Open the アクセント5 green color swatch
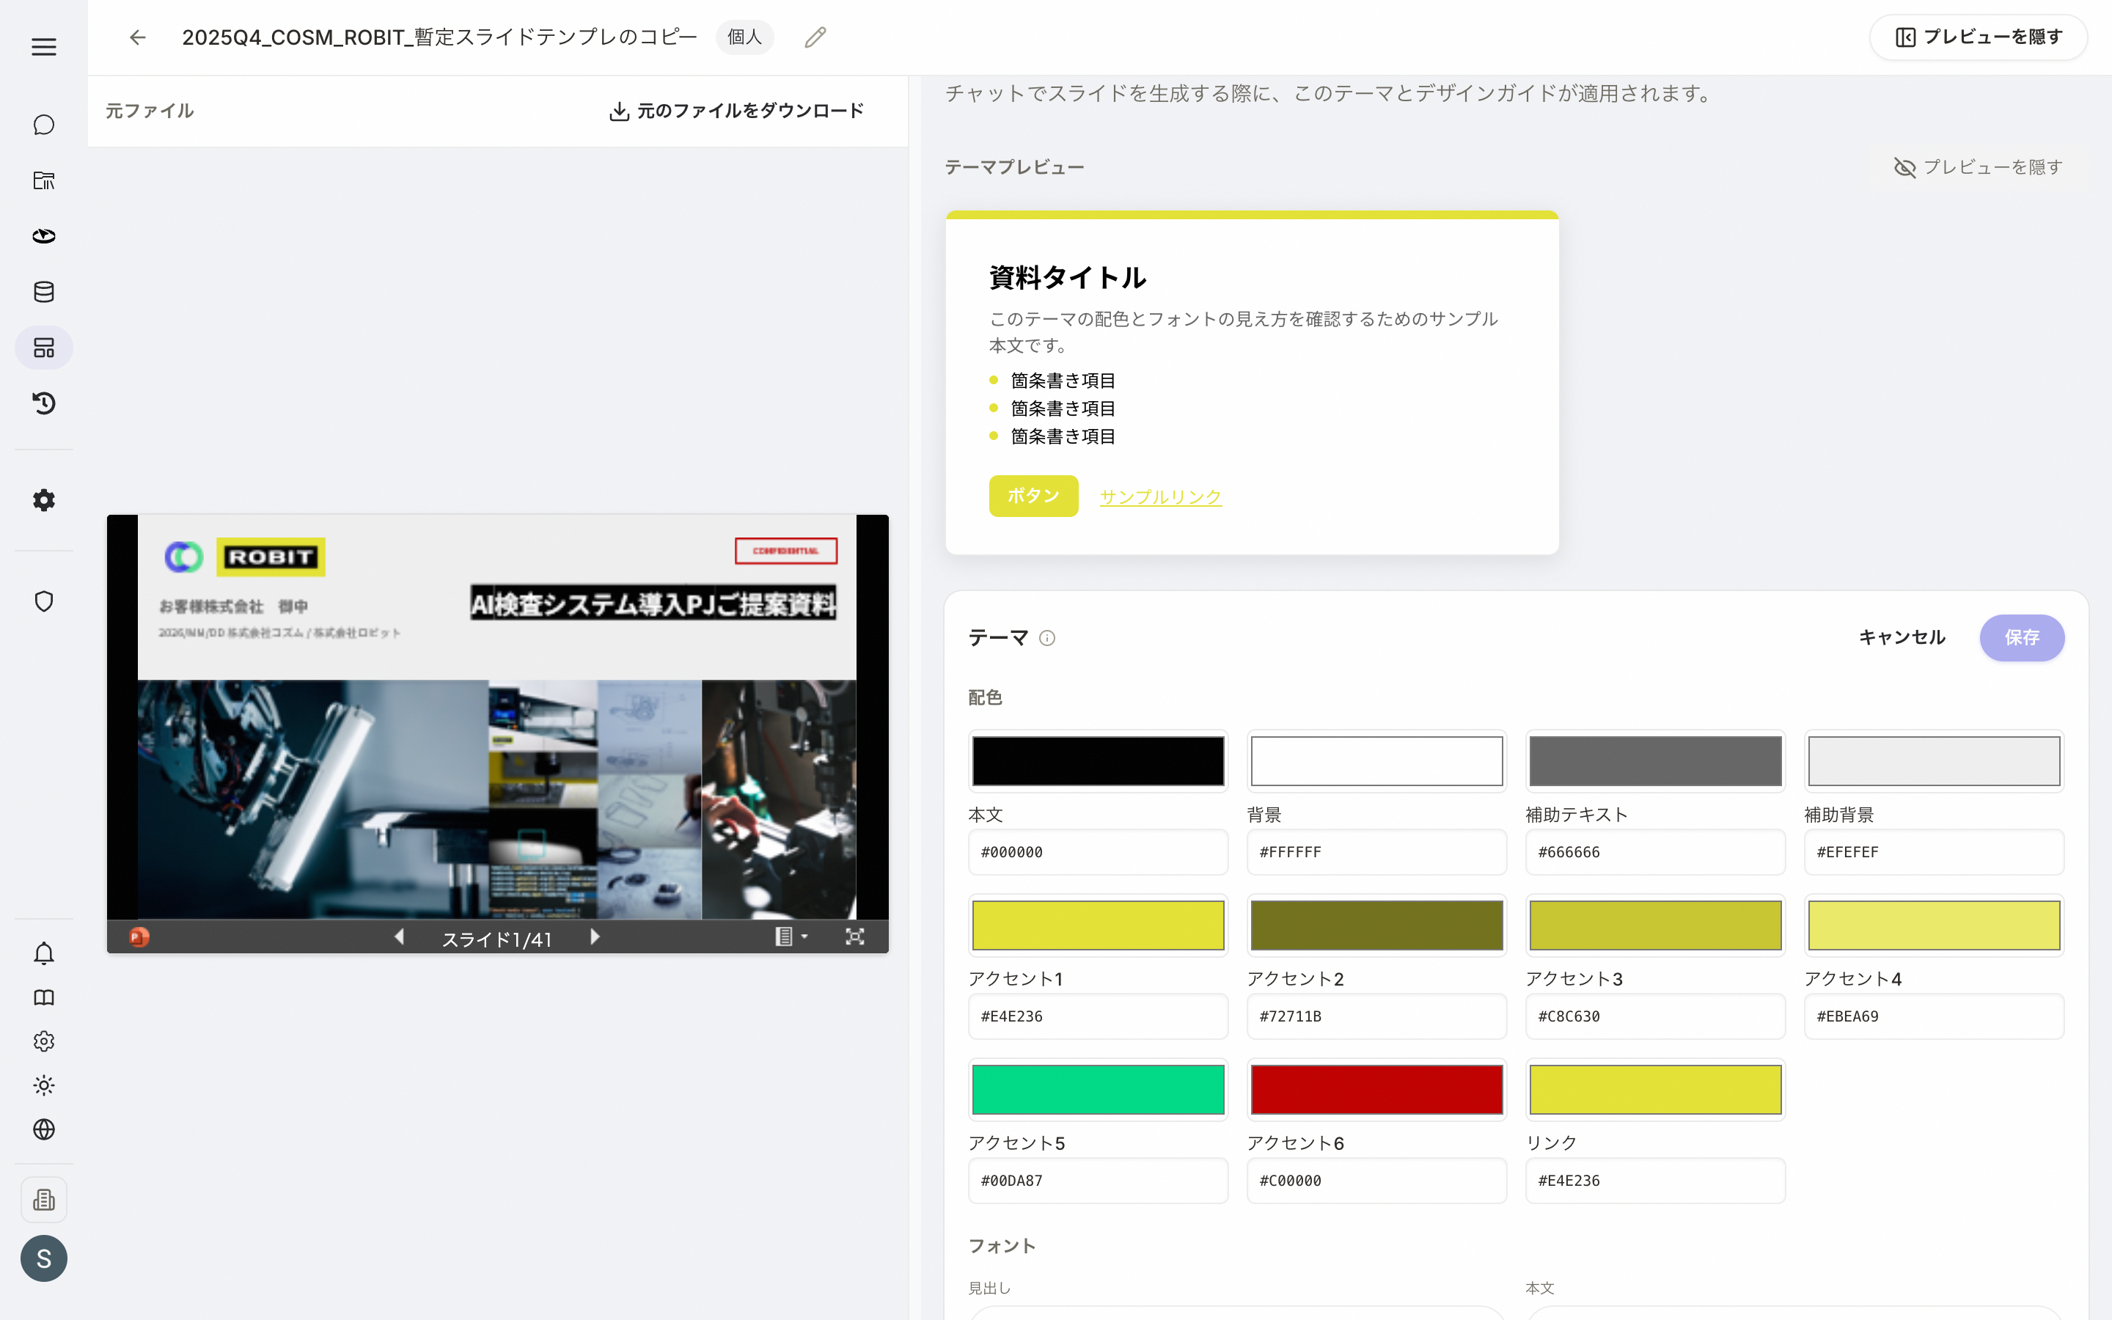 coord(1098,1090)
